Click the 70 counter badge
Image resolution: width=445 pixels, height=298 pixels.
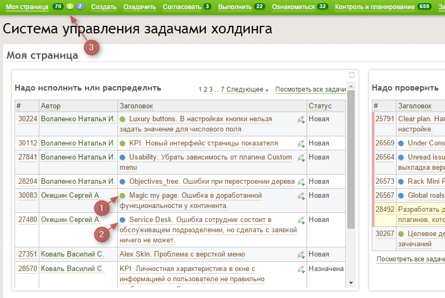(x=58, y=6)
